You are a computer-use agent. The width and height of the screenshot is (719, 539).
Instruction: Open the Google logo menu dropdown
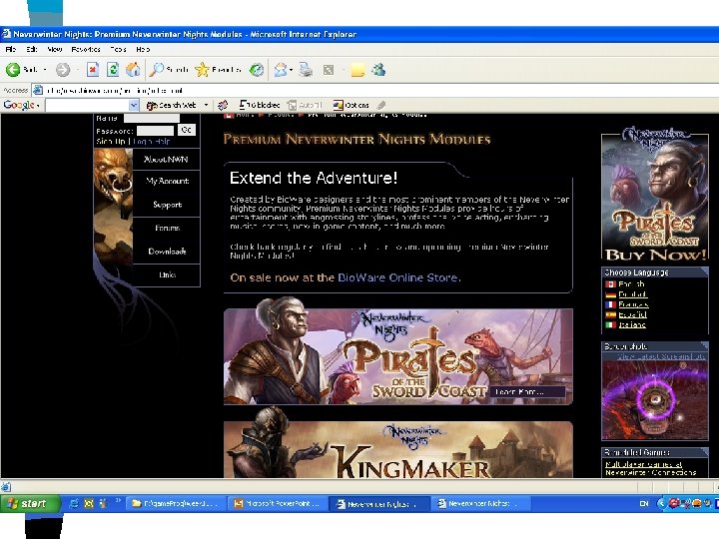[38, 106]
